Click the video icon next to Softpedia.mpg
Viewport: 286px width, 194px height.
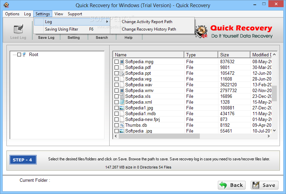pos(122,61)
